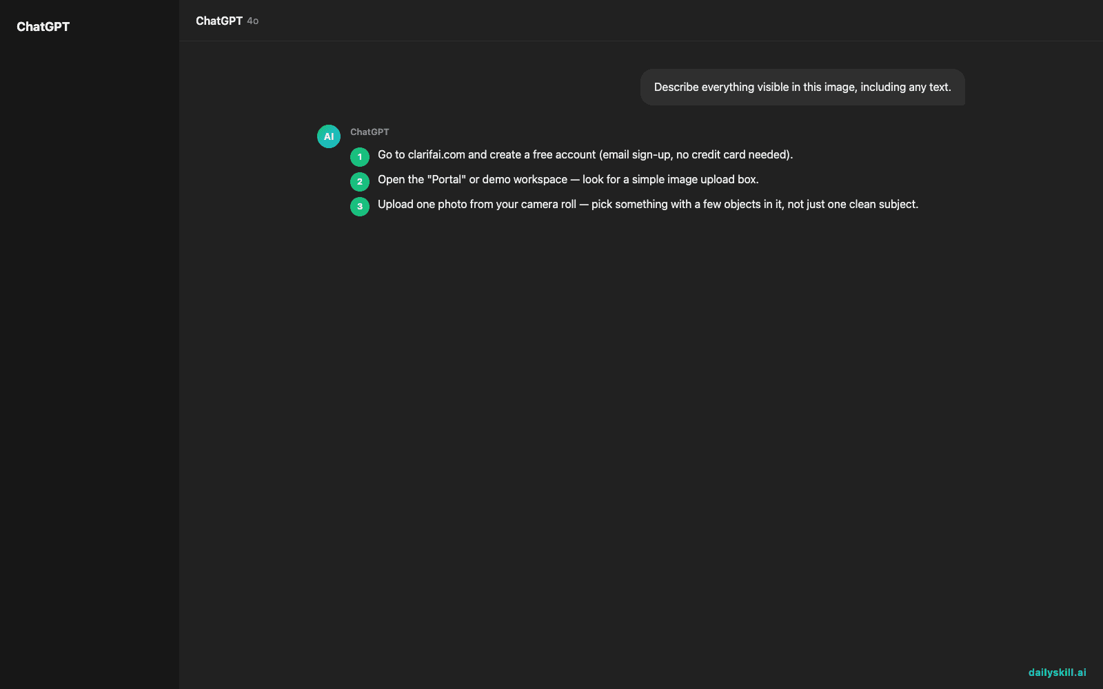
Task: Click the ChatGPT sender name
Action: click(370, 132)
